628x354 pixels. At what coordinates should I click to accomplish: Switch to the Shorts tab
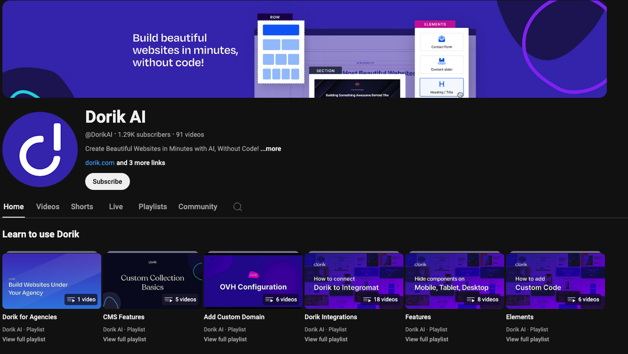(x=82, y=207)
